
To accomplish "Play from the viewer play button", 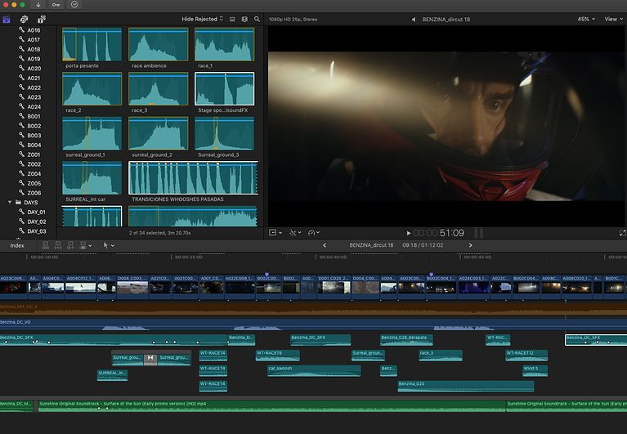I will [x=408, y=233].
